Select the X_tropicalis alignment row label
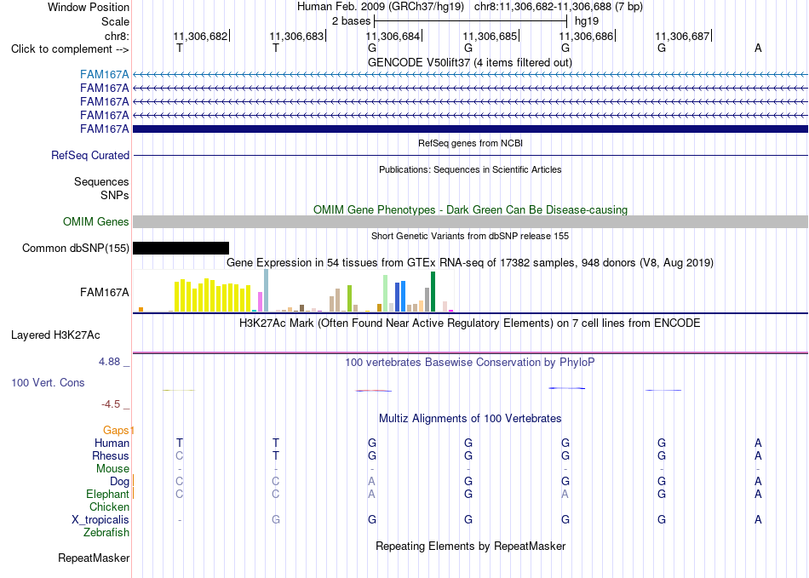The image size is (809, 578). tap(100, 520)
